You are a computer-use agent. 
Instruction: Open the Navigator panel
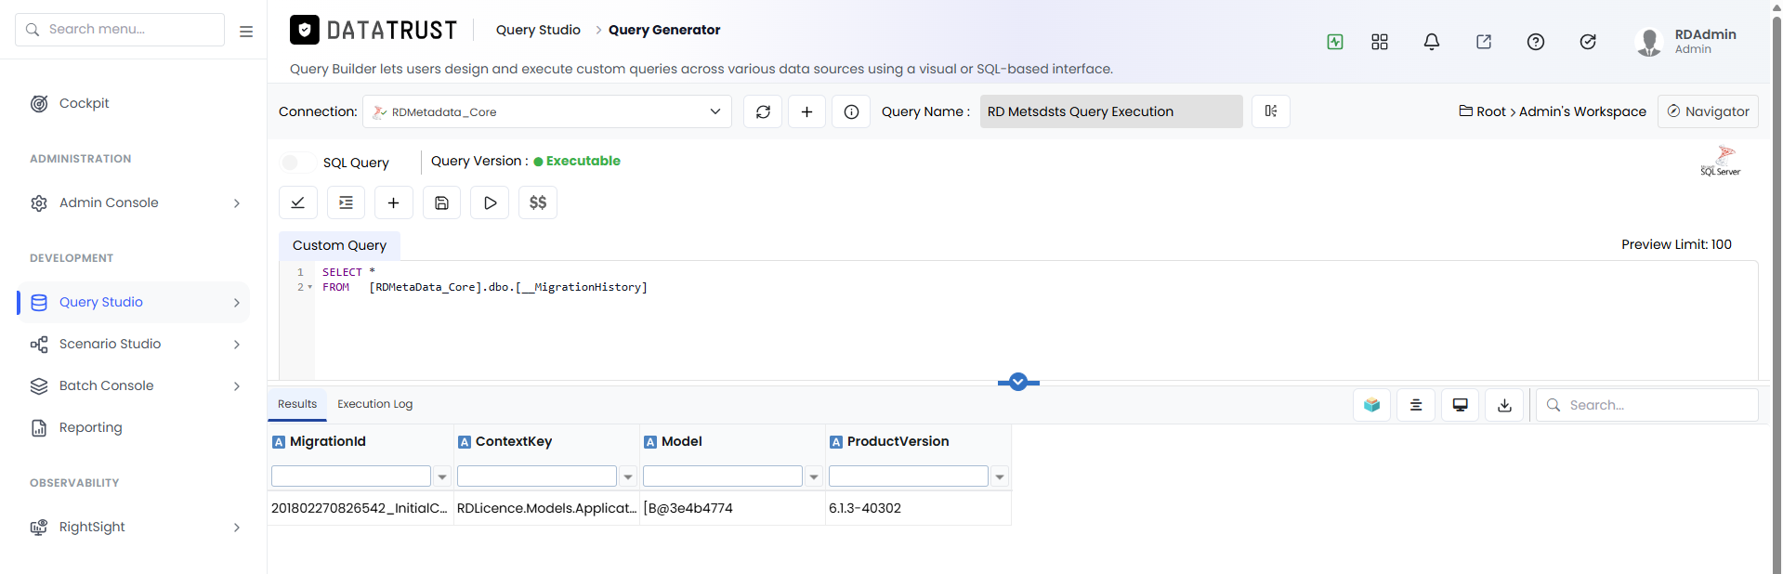[1708, 111]
